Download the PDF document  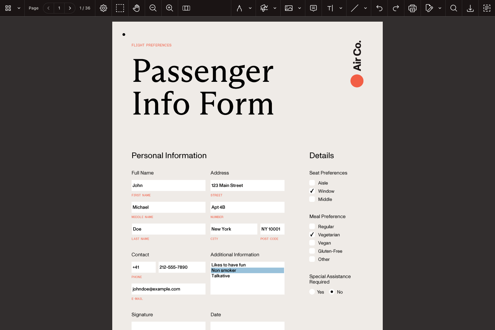click(470, 8)
